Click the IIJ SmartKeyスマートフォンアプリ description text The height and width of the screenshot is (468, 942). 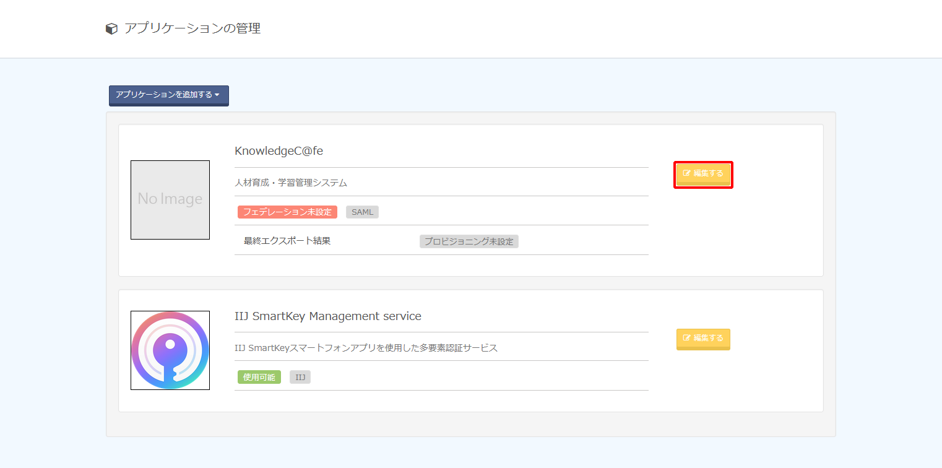pyautogui.click(x=366, y=348)
